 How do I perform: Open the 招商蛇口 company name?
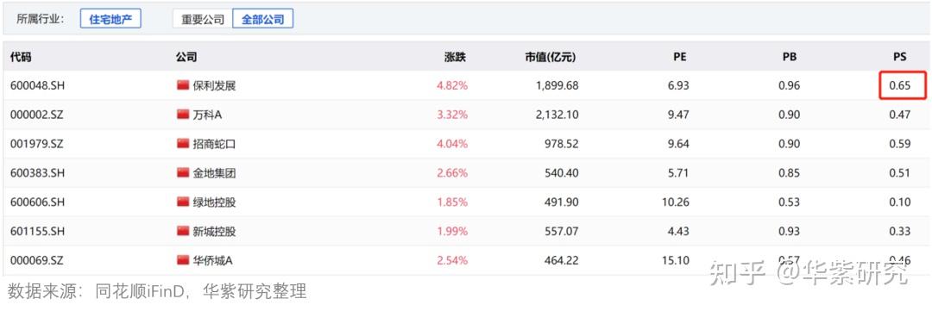click(x=215, y=144)
